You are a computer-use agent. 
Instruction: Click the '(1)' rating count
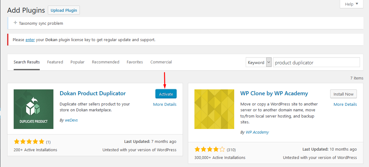pos(48,142)
